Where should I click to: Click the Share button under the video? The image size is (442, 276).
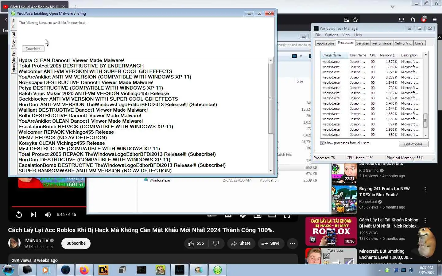241,243
